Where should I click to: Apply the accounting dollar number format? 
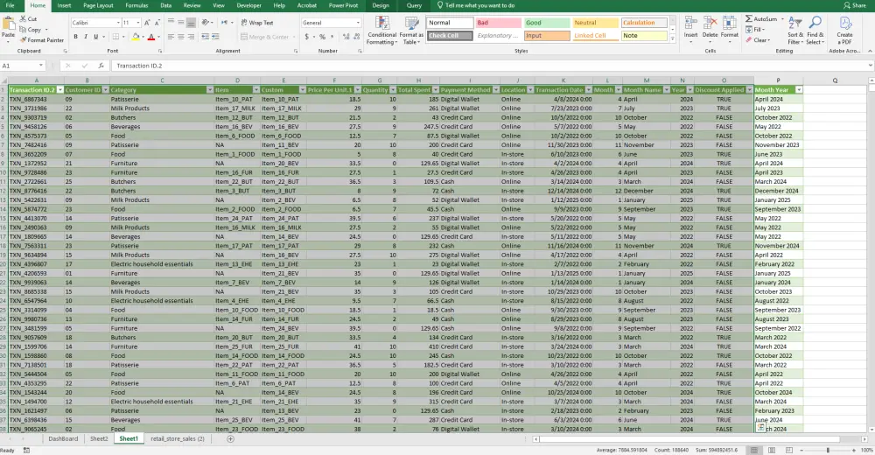306,37
